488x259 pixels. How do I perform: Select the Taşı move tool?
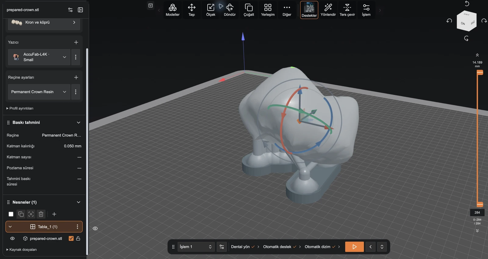click(x=192, y=10)
